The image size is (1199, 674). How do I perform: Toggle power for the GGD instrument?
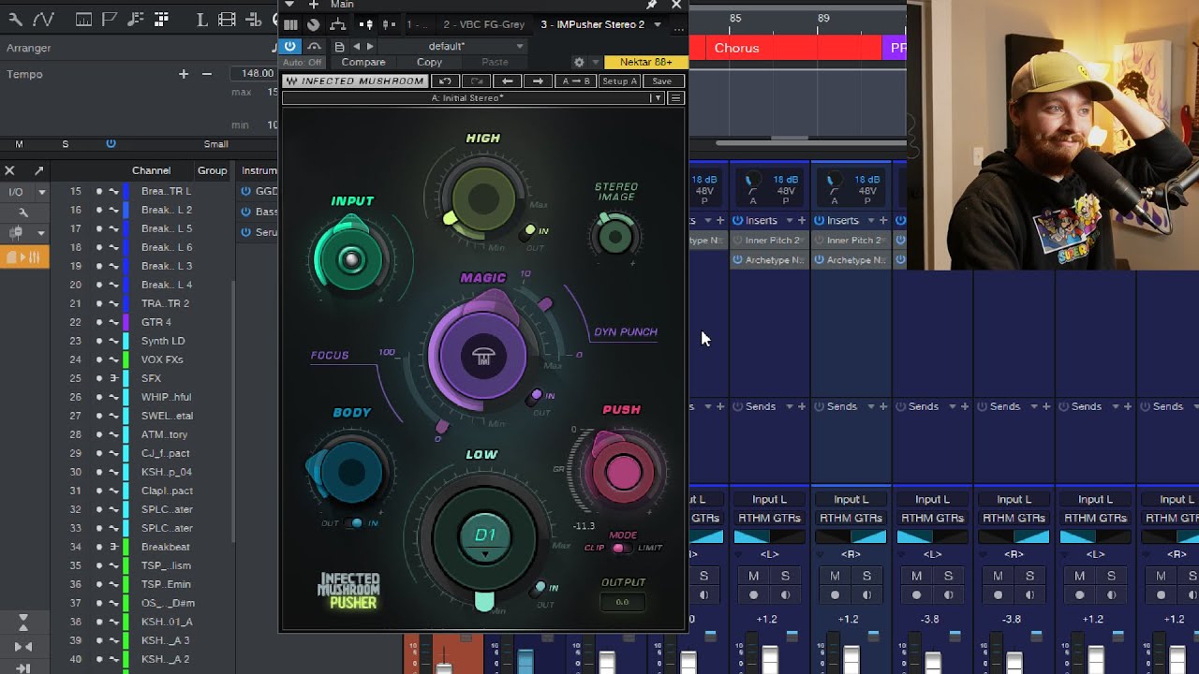click(x=246, y=191)
